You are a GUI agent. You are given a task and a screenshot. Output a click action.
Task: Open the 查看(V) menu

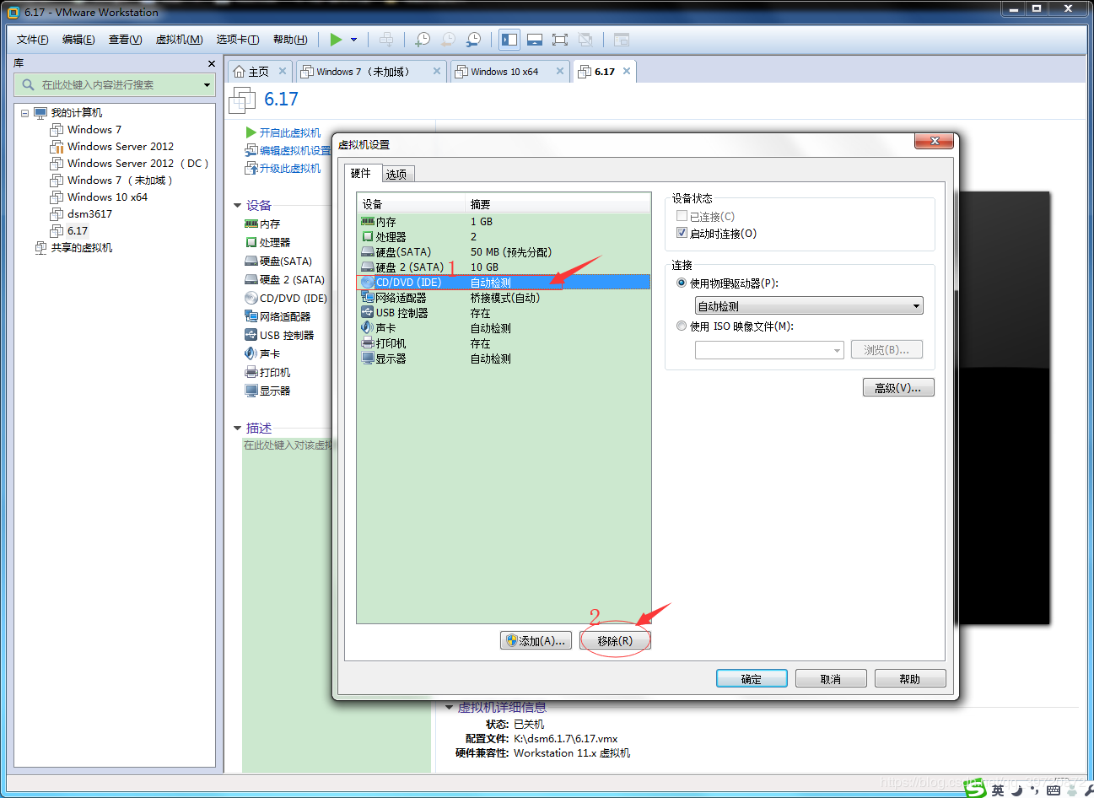pos(125,40)
